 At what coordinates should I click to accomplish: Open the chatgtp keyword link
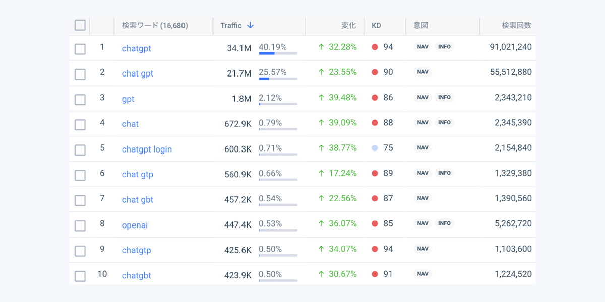click(x=137, y=250)
